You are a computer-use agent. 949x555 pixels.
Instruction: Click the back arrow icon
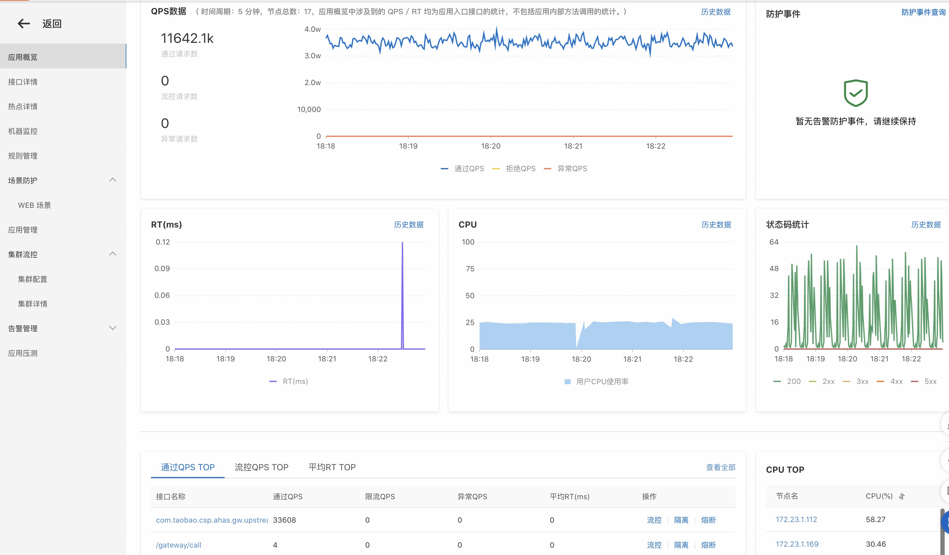click(24, 24)
